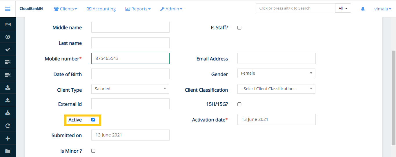The image size is (396, 157).
Task: Click the checkmark sidebar icon
Action: (x=8, y=50)
